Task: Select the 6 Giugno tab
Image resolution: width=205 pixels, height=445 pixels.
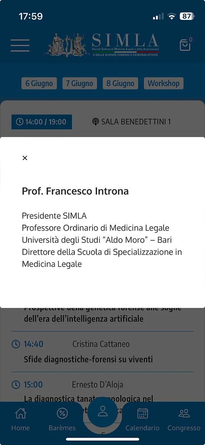Action: click(x=39, y=83)
